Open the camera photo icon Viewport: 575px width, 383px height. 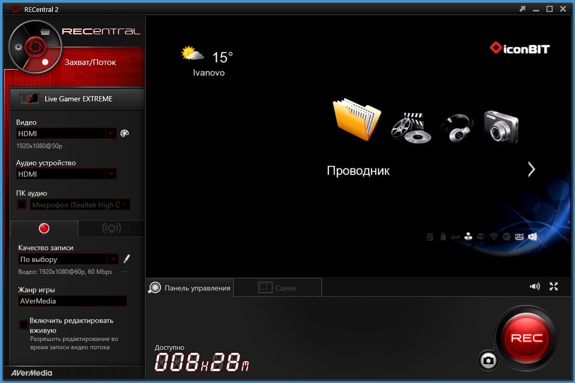pos(501,127)
